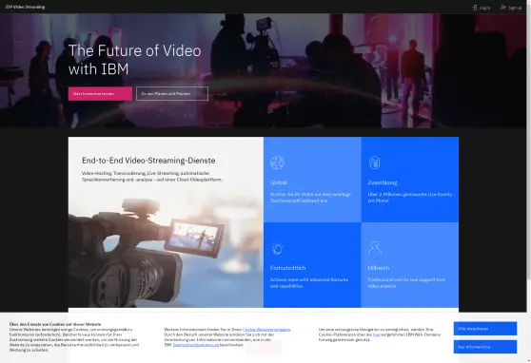
Task: Click the pink 'Jetzt kostenlos testen' button
Action: [100, 94]
